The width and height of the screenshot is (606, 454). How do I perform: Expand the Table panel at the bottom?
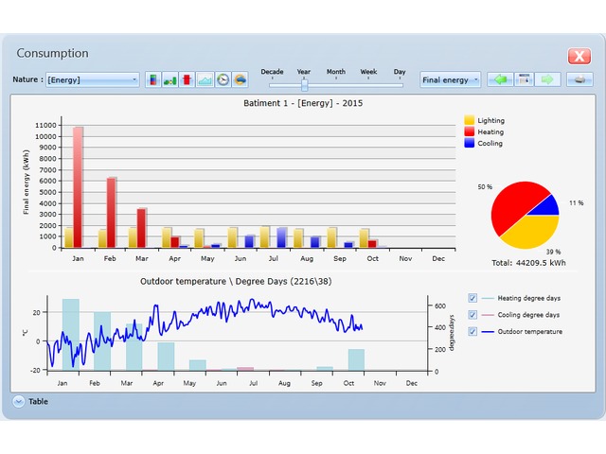tap(19, 402)
